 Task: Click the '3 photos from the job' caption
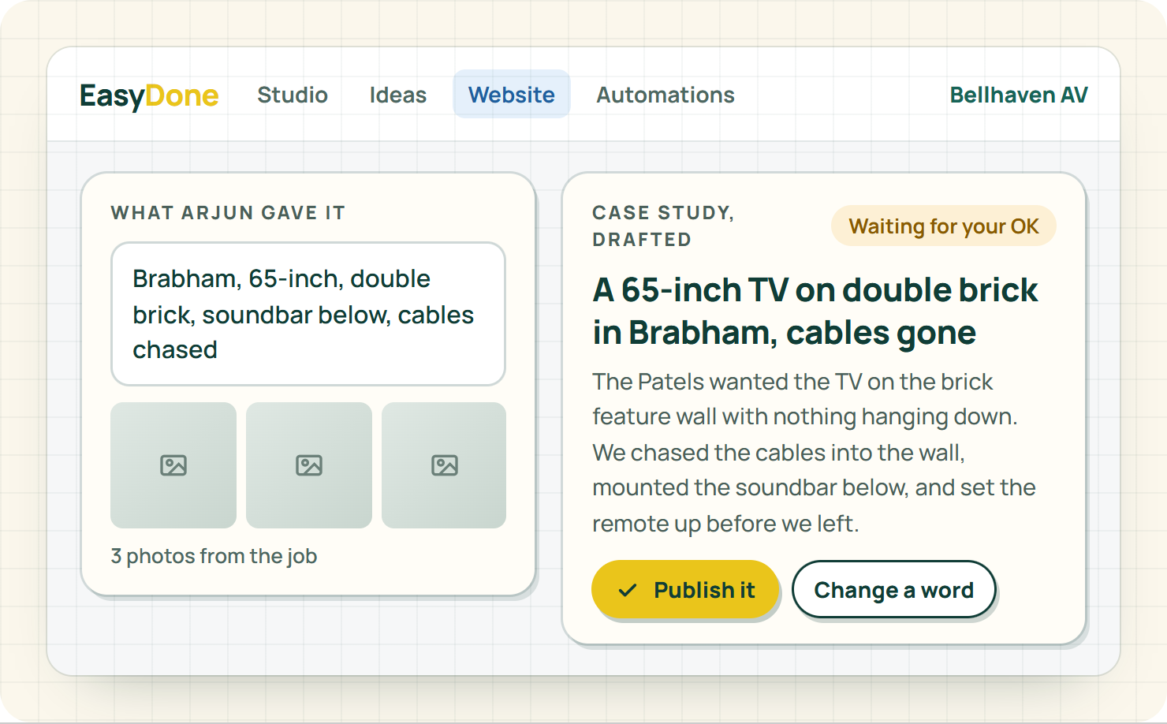[214, 556]
